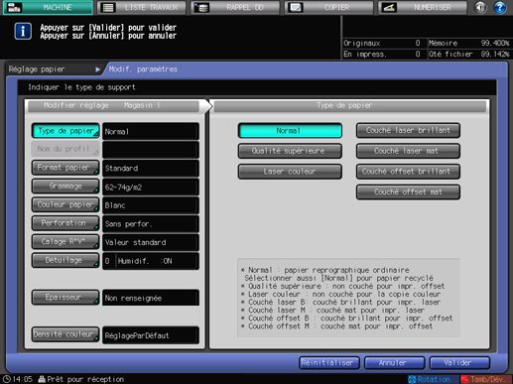This screenshot has height=384, width=513.
Task: Open the Densité couleur setting
Action: 65,334
